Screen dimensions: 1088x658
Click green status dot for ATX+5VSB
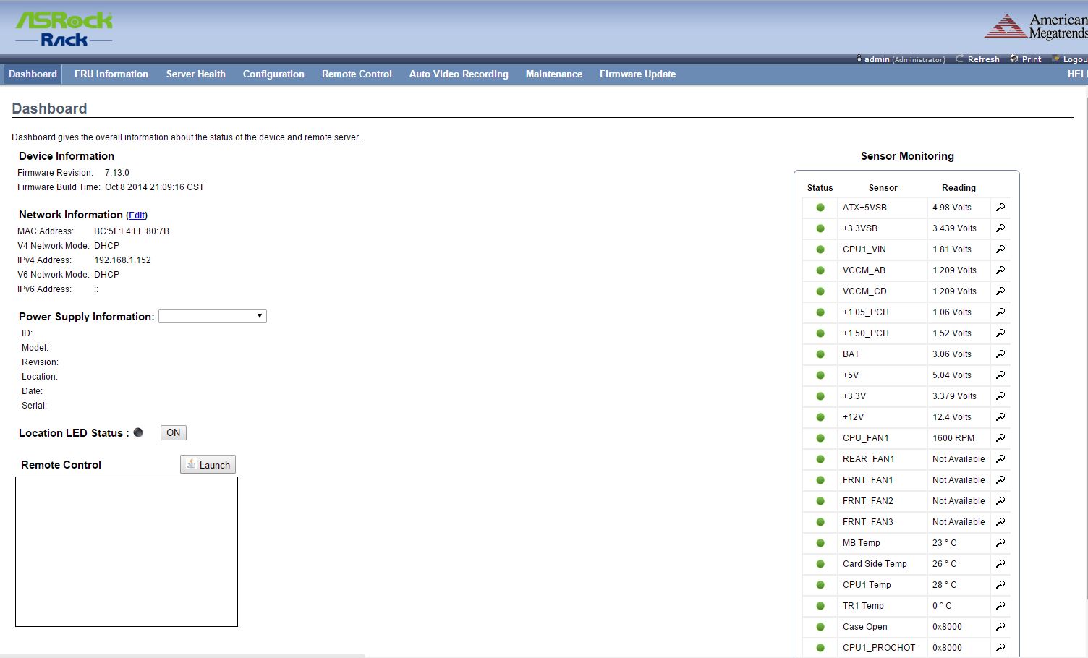click(820, 208)
